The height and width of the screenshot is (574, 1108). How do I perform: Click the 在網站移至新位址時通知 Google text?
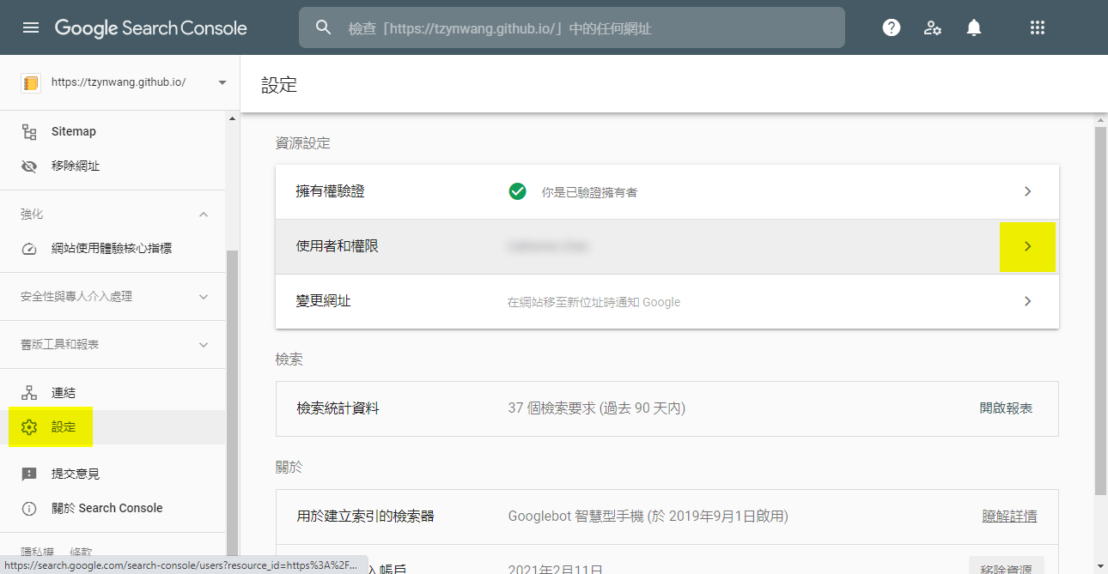tap(594, 302)
